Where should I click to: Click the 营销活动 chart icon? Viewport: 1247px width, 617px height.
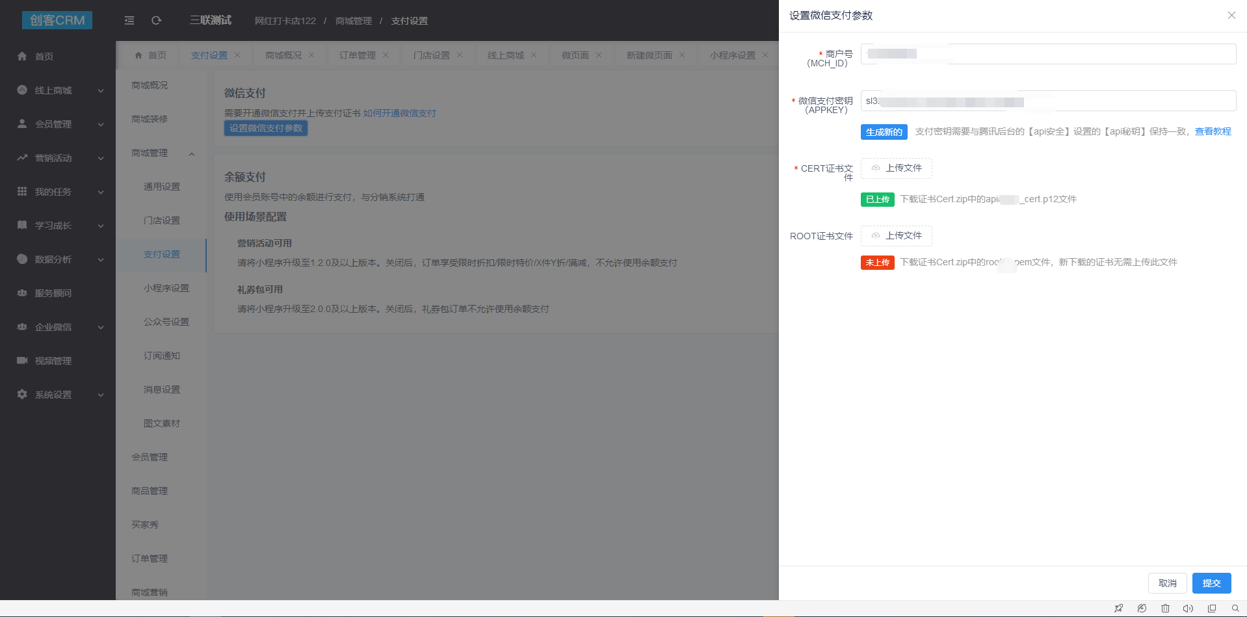coord(22,158)
